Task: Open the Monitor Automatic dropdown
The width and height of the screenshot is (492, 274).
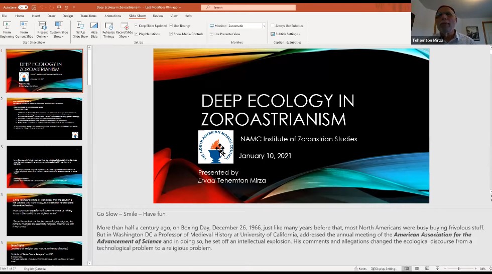Action: point(264,26)
